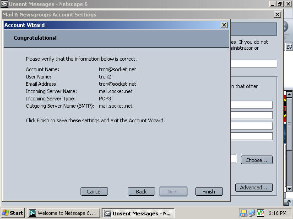Click the lock icon in the Netscape status bar
The height and width of the screenshot is (219, 293).
click(x=288, y=203)
